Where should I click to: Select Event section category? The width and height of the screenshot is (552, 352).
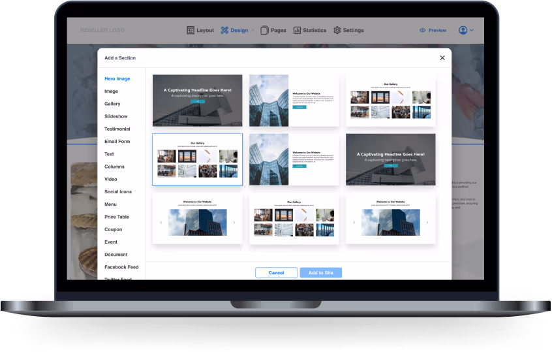click(111, 242)
